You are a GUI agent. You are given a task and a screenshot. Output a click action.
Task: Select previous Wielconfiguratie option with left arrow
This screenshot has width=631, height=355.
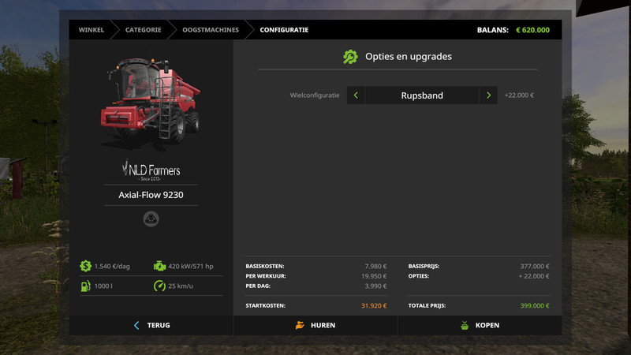coord(356,95)
